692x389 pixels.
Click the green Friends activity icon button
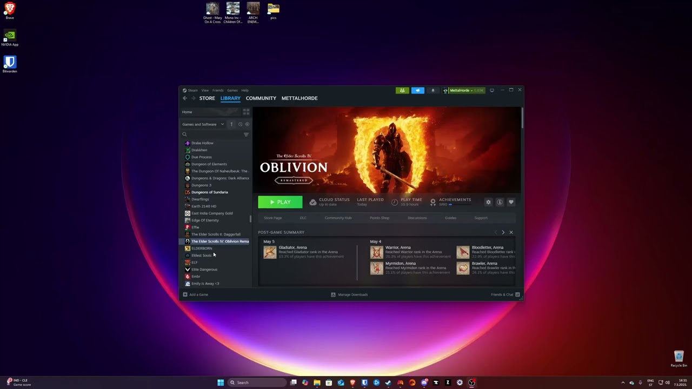tap(402, 90)
